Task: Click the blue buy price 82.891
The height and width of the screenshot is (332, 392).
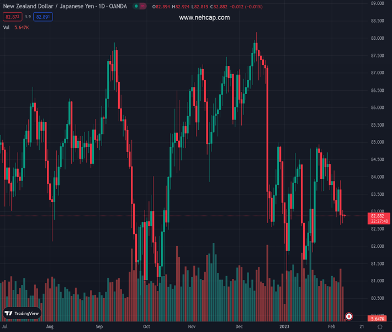Action: pos(43,17)
